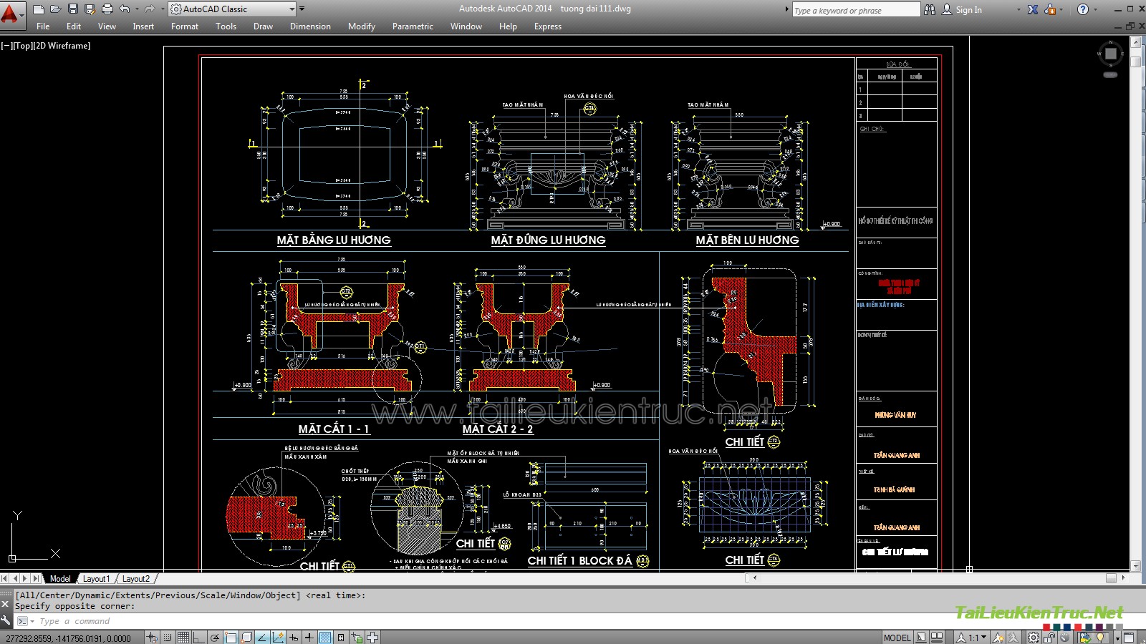Expand the Help dropdown arrow
The height and width of the screenshot is (644, 1146).
click(1095, 10)
